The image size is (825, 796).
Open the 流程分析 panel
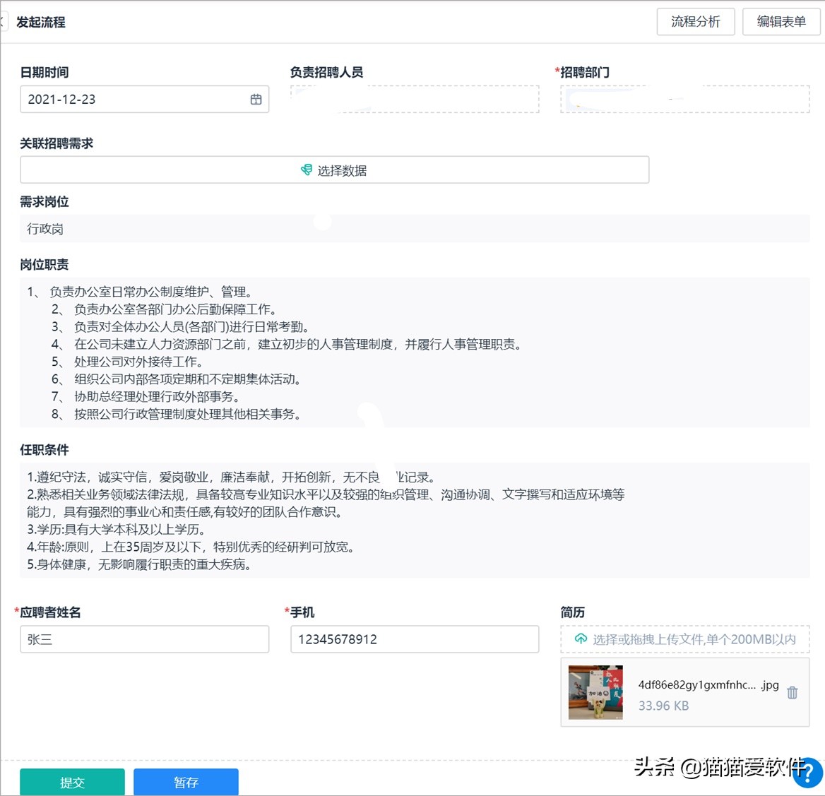coord(695,22)
